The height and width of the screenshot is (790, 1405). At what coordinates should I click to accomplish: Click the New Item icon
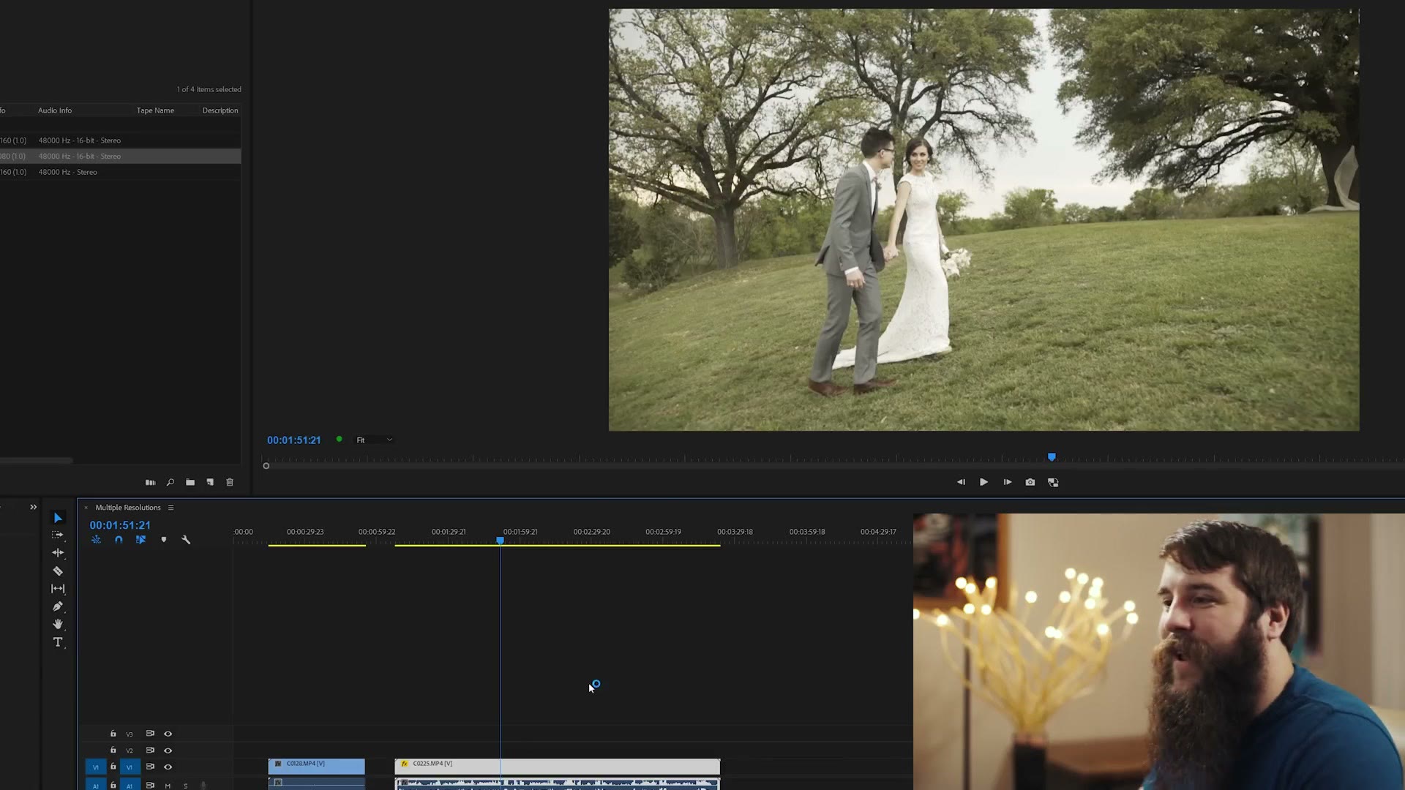pos(210,482)
